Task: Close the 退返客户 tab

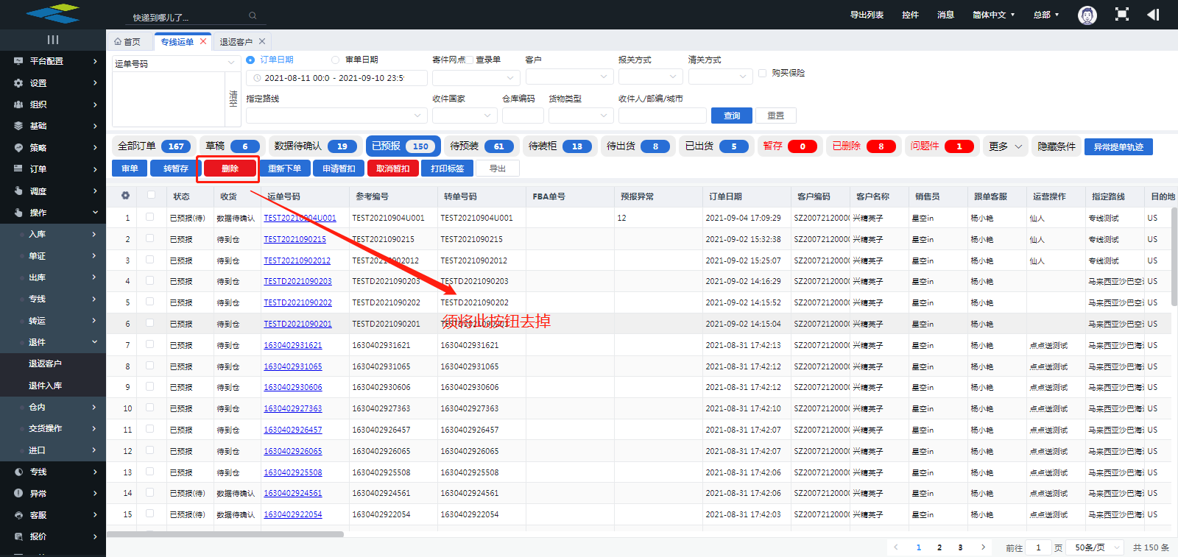Action: click(x=262, y=41)
